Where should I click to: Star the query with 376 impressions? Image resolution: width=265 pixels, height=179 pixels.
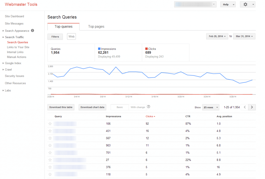50,167
